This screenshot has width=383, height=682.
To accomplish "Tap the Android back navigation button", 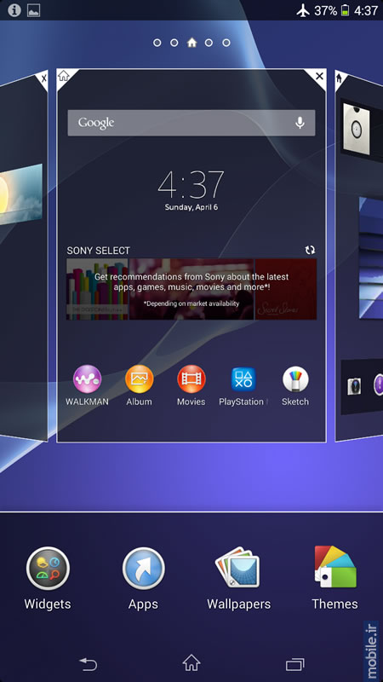I will click(88, 664).
